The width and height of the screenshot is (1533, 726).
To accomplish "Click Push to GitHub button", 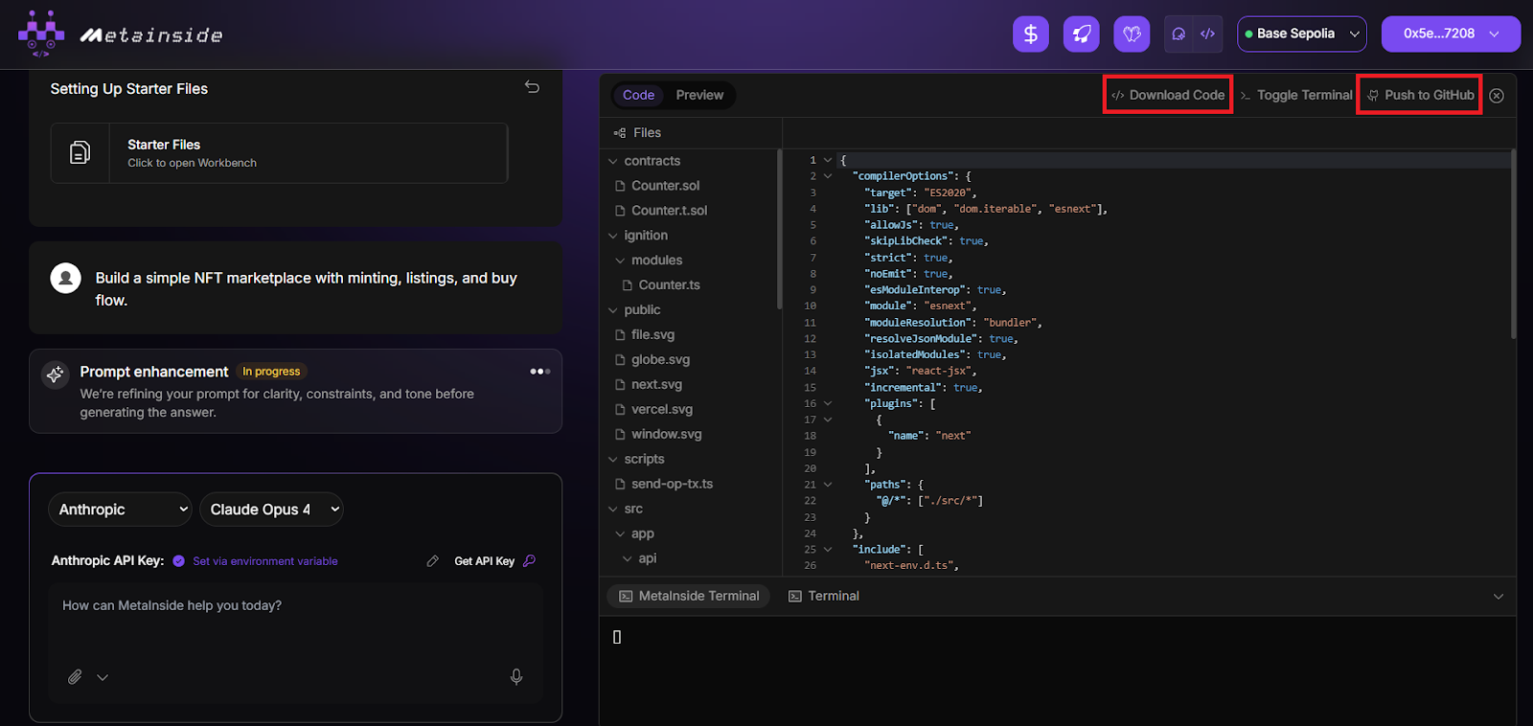I will (1419, 95).
